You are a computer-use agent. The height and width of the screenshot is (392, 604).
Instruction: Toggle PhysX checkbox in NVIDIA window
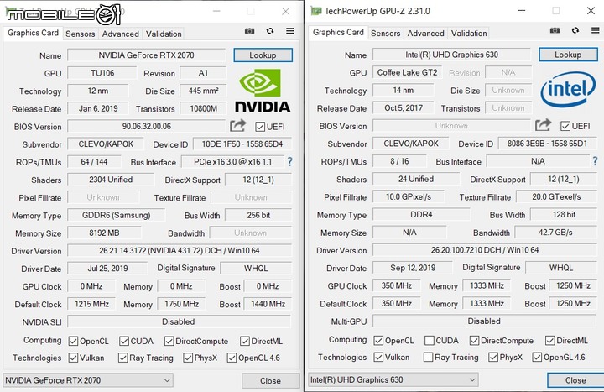188,358
